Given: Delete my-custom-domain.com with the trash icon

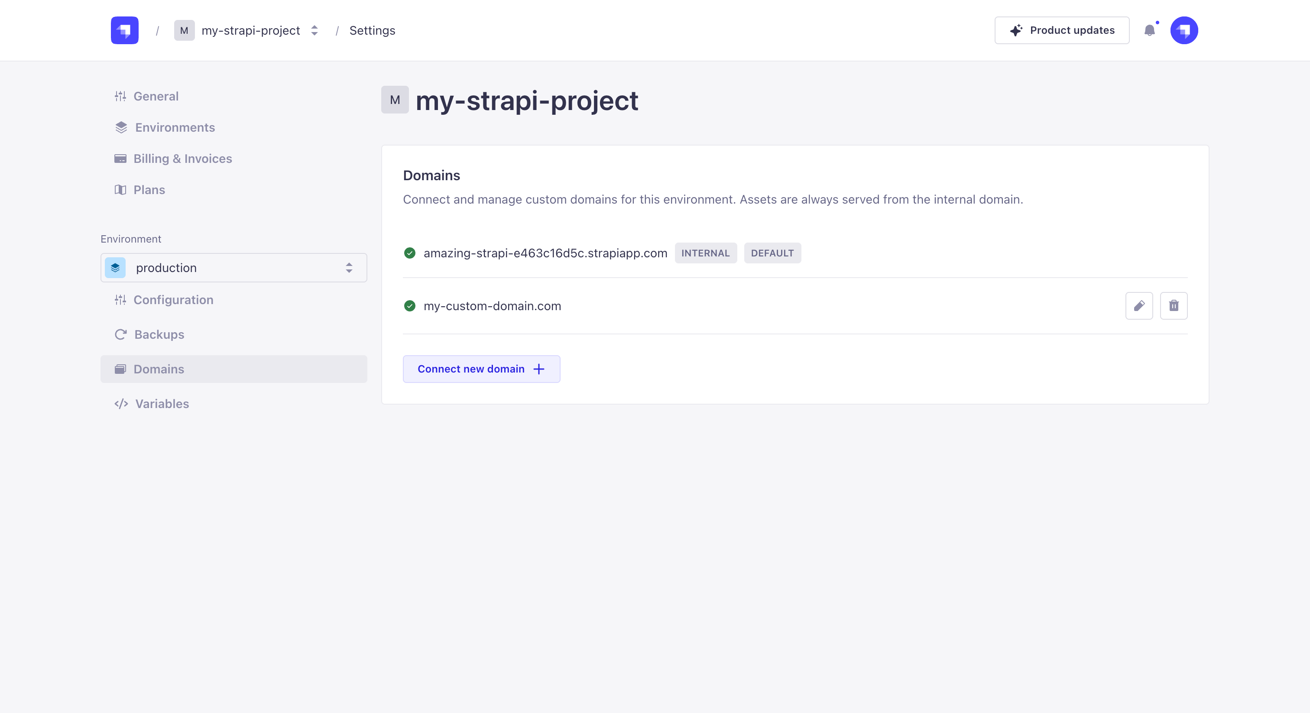Looking at the screenshot, I should [x=1174, y=306].
